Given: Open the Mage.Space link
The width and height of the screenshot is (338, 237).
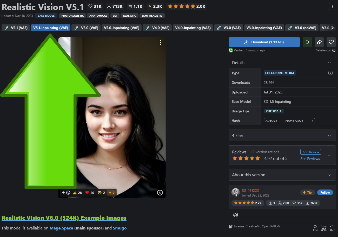Looking at the screenshot, I should [x=61, y=228].
